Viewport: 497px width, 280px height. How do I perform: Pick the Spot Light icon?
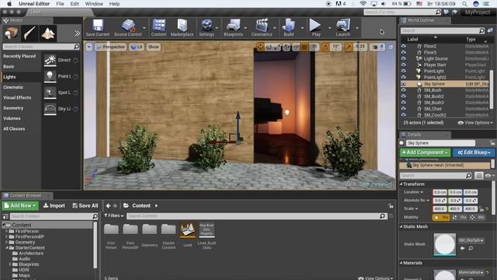coord(50,93)
